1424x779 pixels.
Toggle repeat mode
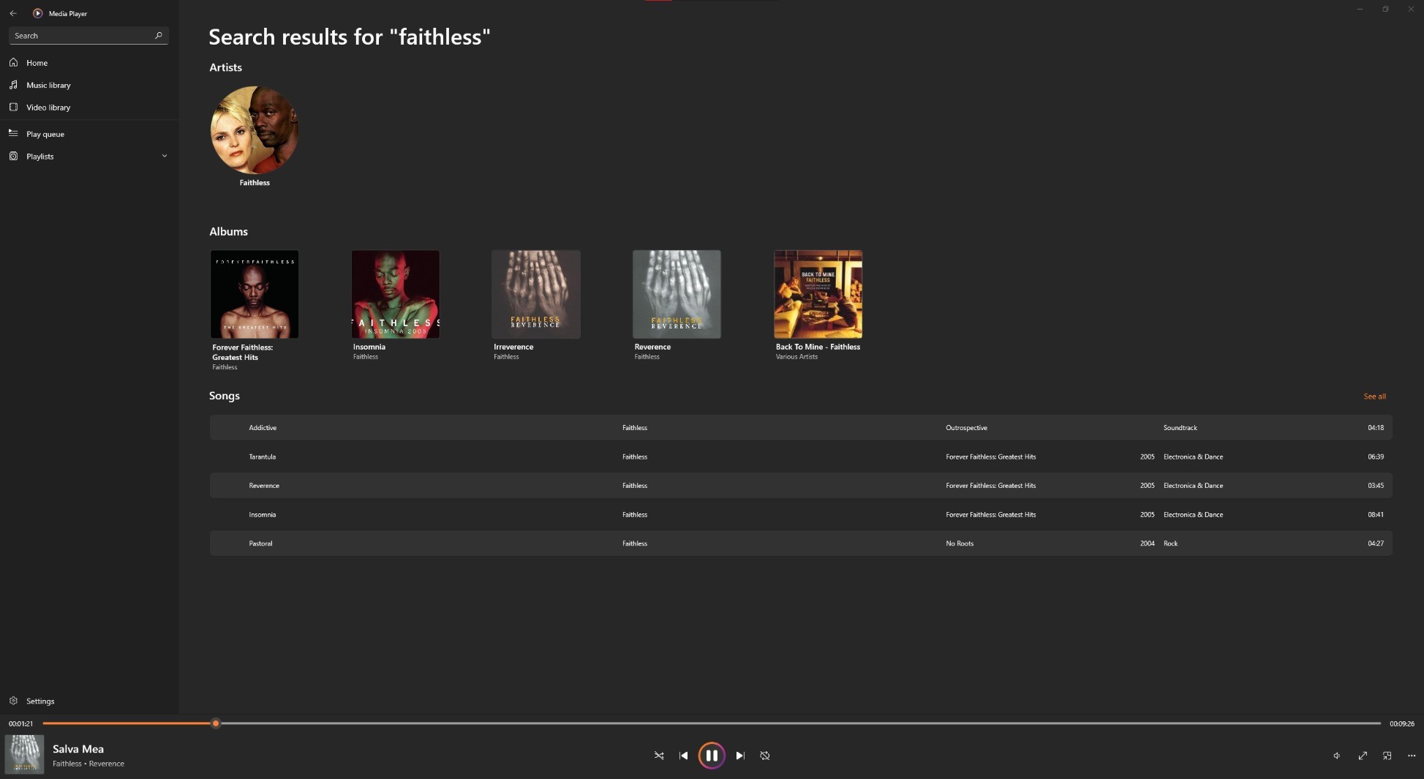click(x=765, y=756)
